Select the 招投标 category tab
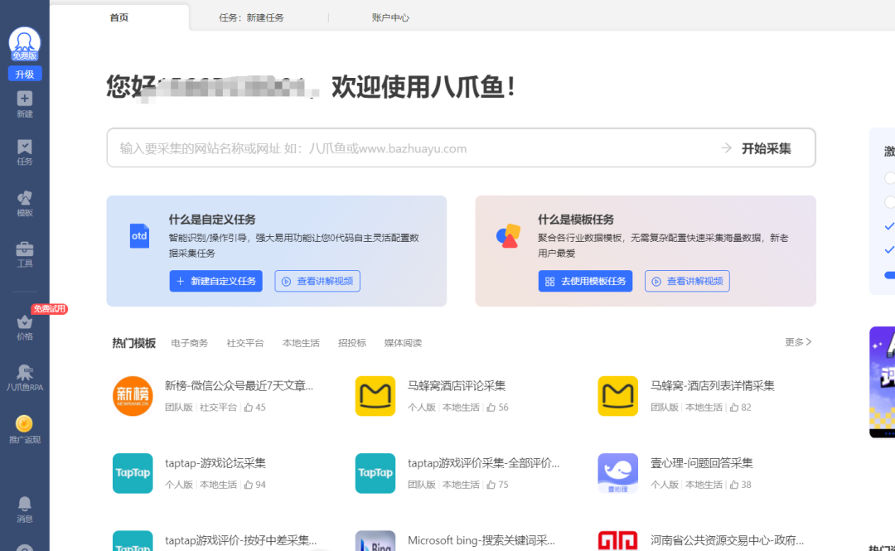The width and height of the screenshot is (895, 551). (x=351, y=343)
